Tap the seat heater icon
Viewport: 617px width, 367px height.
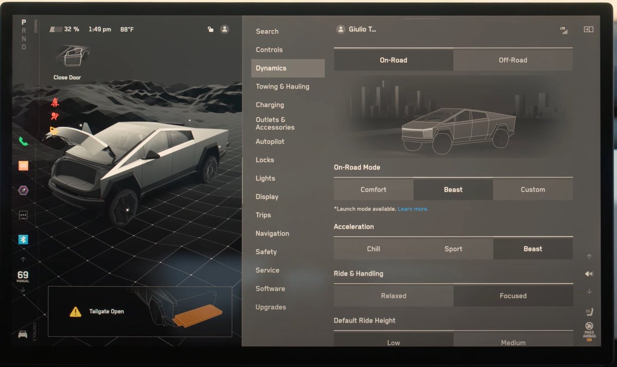[589, 311]
